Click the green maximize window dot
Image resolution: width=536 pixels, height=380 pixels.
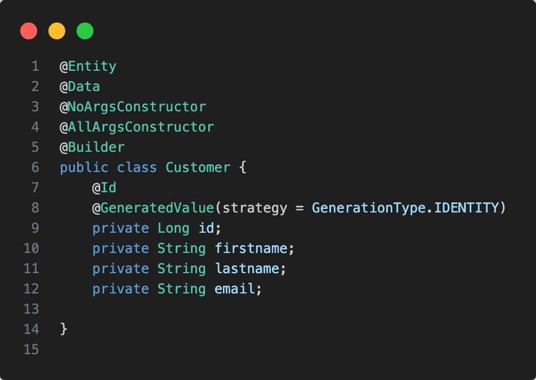tap(85, 31)
